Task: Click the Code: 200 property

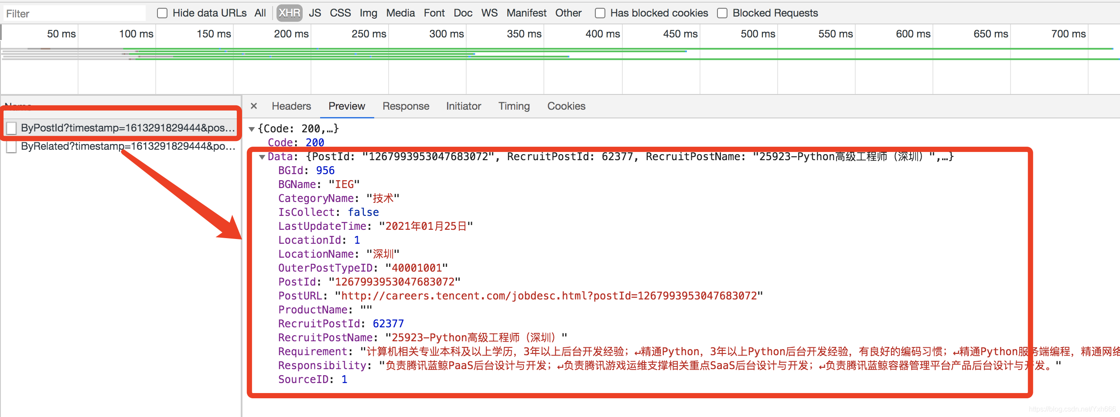Action: coord(296,142)
